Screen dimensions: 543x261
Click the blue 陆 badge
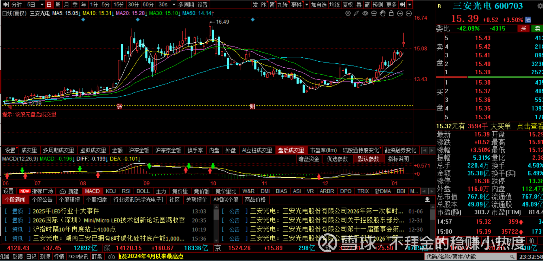(528, 20)
